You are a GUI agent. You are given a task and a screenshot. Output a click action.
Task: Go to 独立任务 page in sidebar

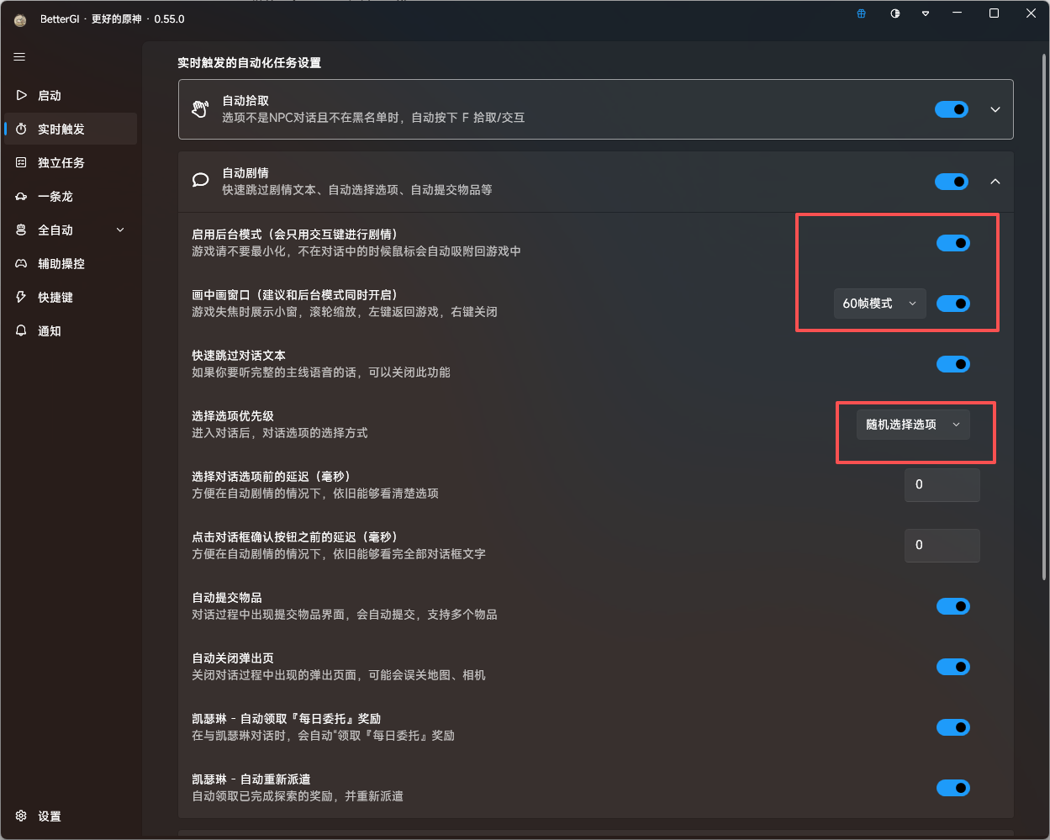point(61,162)
